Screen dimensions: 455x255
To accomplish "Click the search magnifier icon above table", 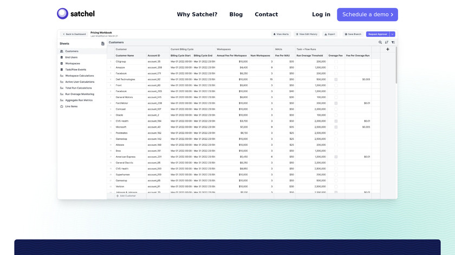I will pos(380,42).
